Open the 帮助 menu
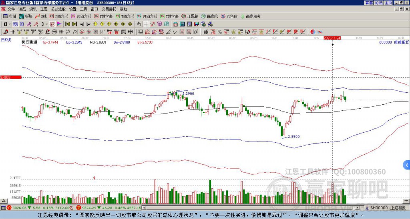Image resolution: width=410 pixels, height=219 pixels. (123, 9)
